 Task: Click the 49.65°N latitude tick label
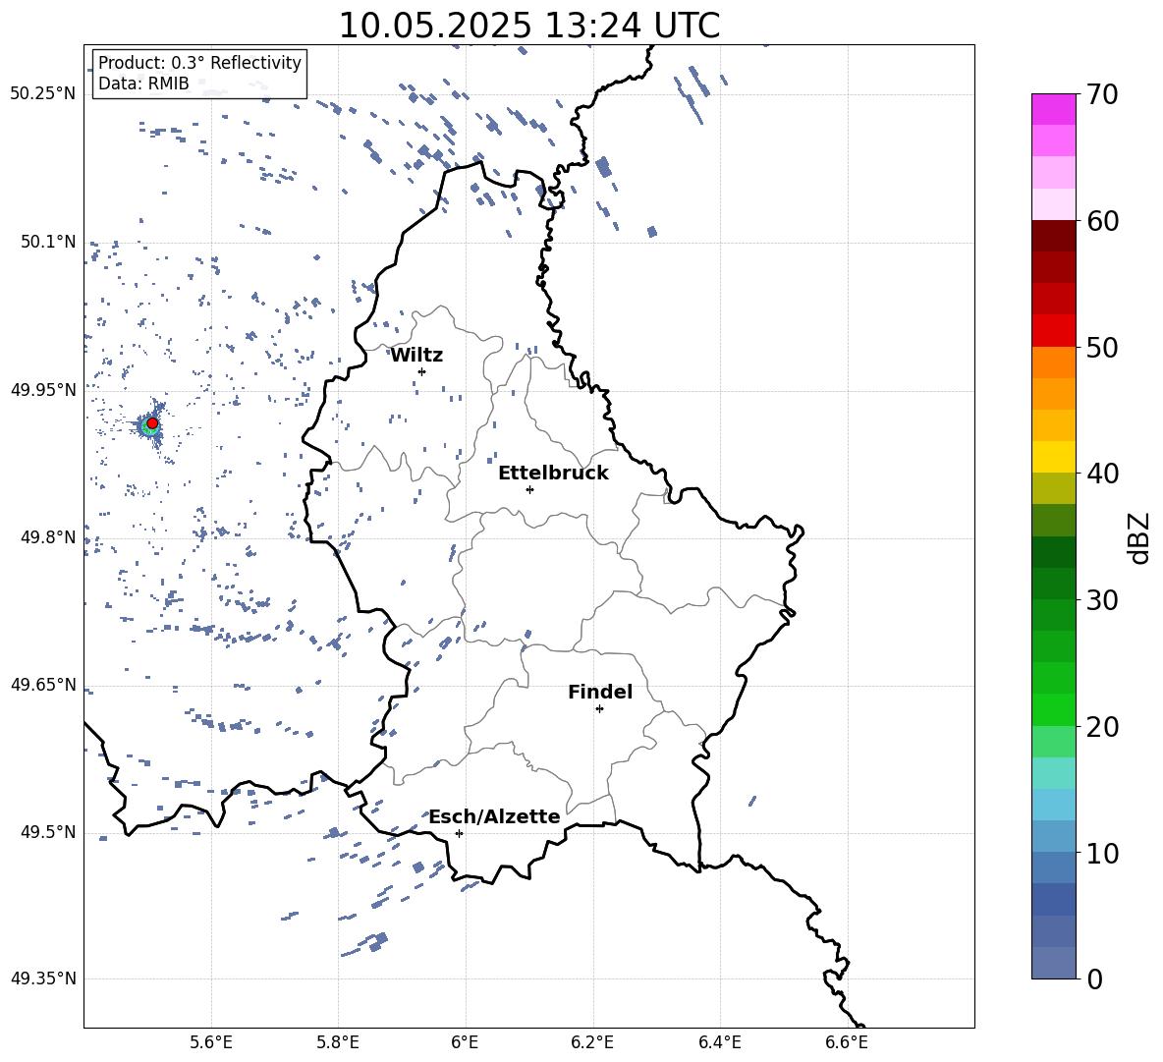coord(43,684)
